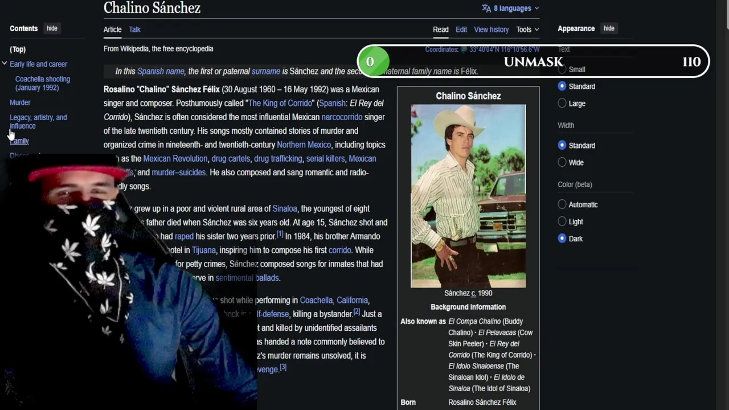Open citation reference [2]
Screen dimensions: 729x410
tap(357, 311)
